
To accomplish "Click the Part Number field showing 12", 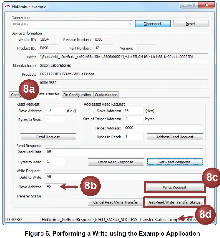I will pos(103,48).
